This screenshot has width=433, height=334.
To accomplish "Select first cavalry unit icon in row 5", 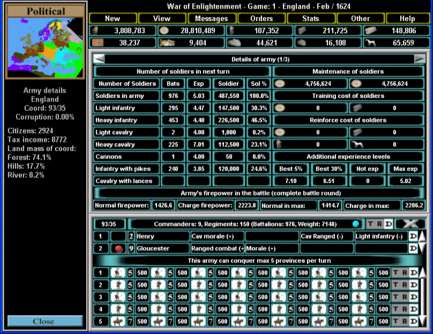I will [117, 322].
